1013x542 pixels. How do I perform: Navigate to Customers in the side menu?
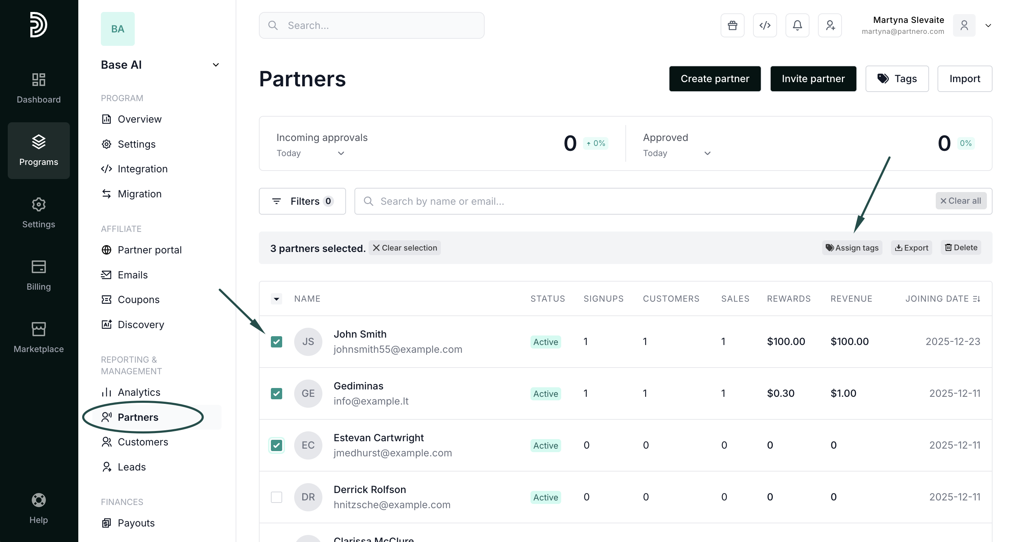pyautogui.click(x=143, y=442)
